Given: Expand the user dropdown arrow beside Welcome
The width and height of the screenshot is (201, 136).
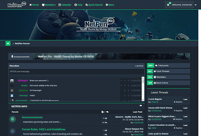Looking at the screenshot, I should point(196,5).
